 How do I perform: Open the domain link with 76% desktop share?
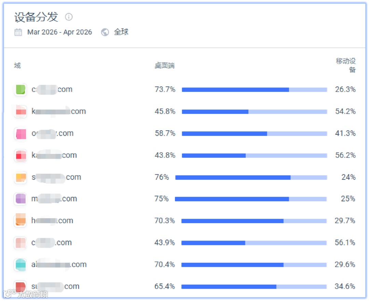coord(56,177)
